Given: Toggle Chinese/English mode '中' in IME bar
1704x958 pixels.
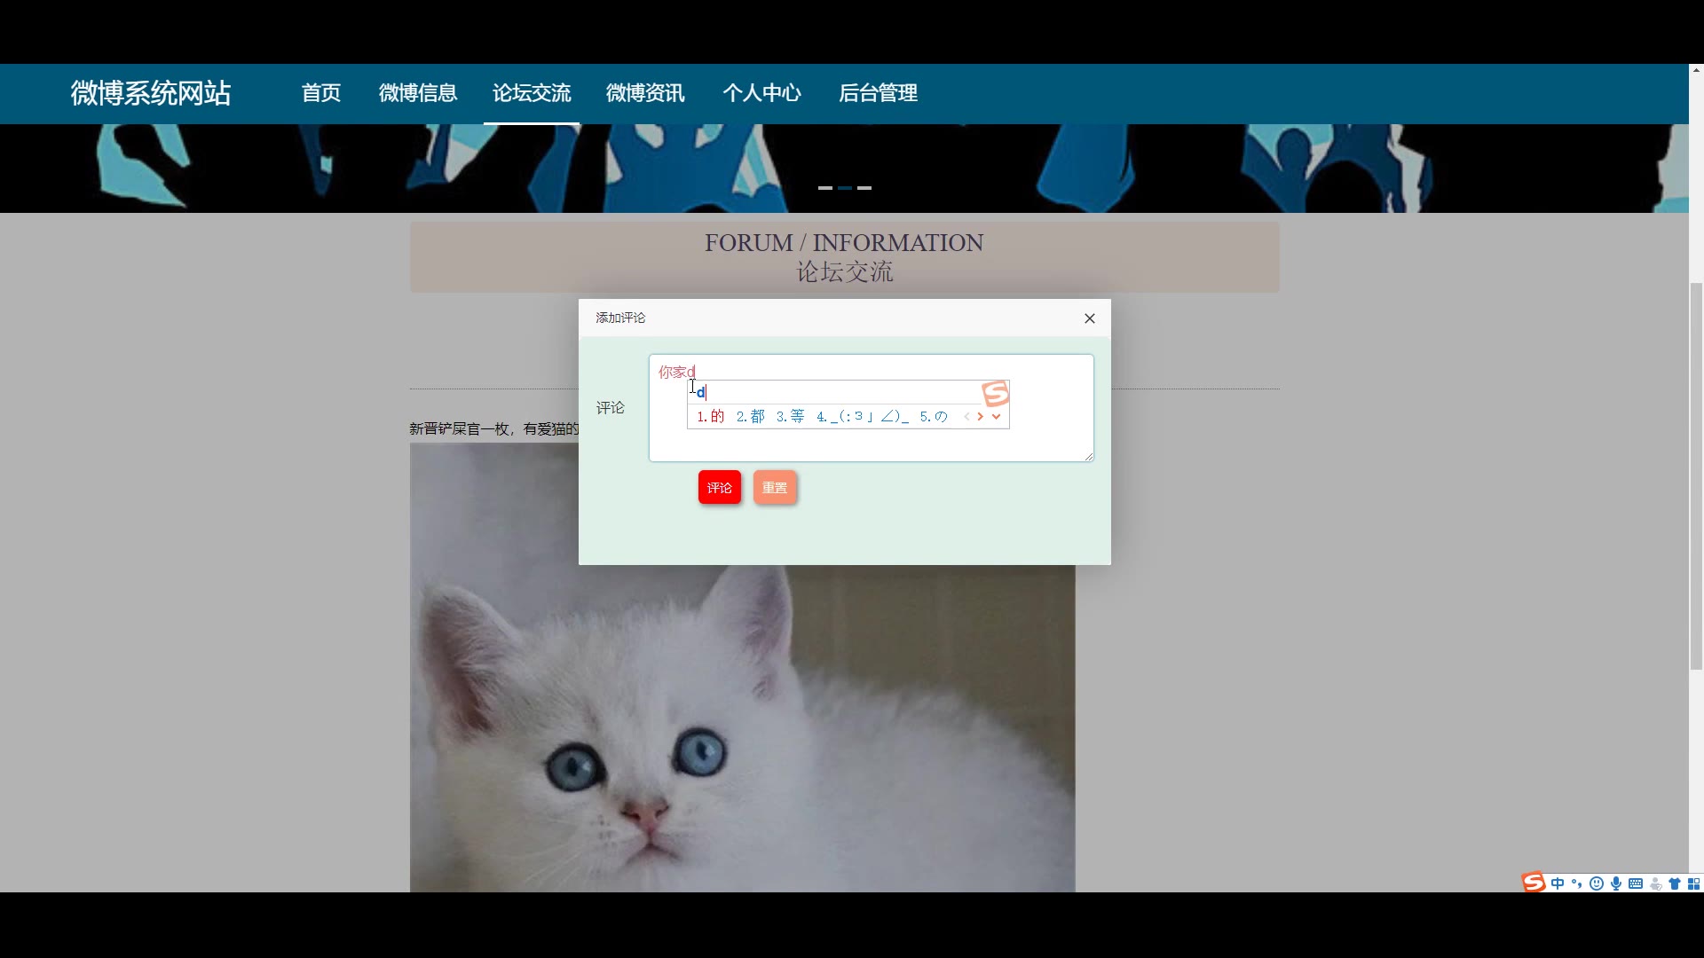Looking at the screenshot, I should click(x=1558, y=883).
